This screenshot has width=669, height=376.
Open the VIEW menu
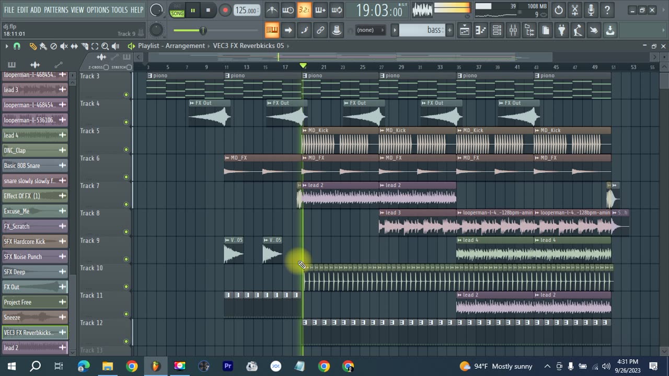click(77, 10)
